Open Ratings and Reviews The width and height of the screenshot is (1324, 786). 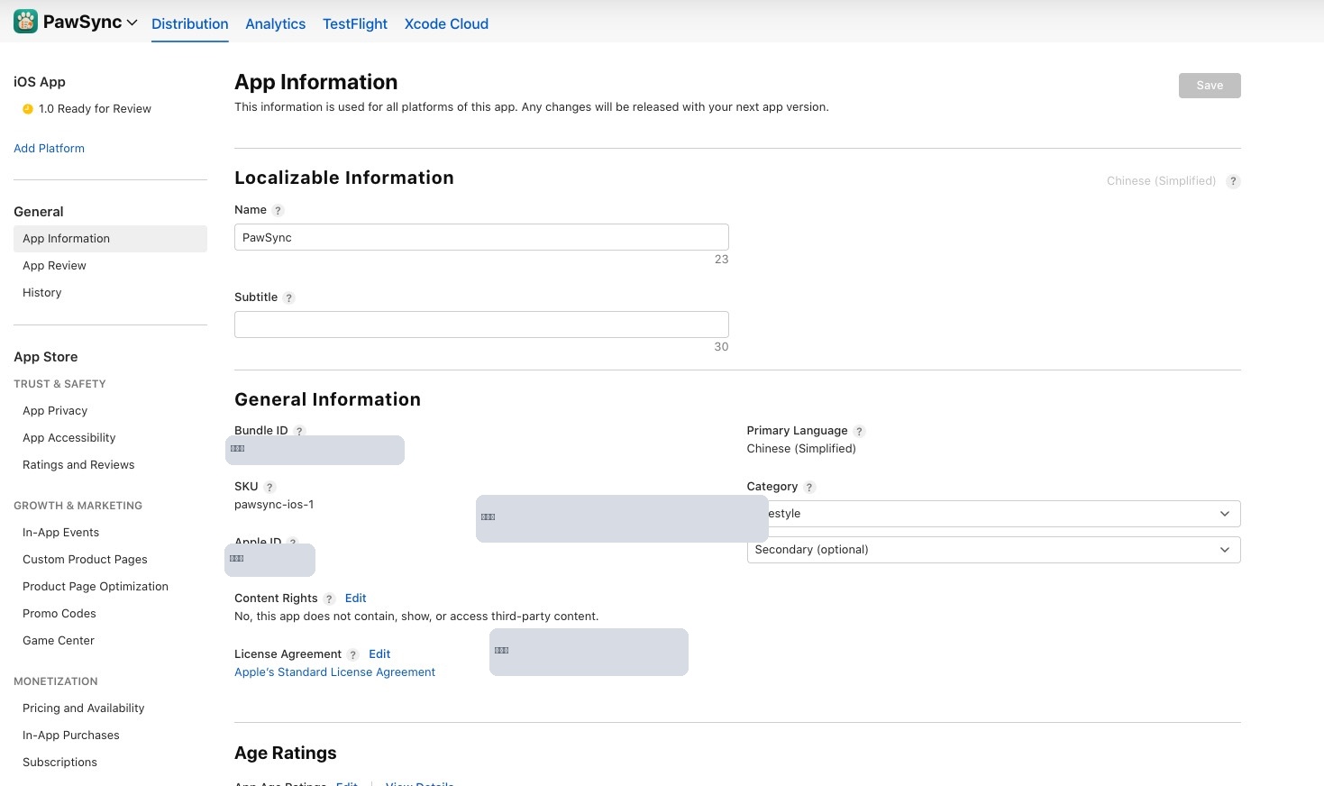pyautogui.click(x=78, y=465)
